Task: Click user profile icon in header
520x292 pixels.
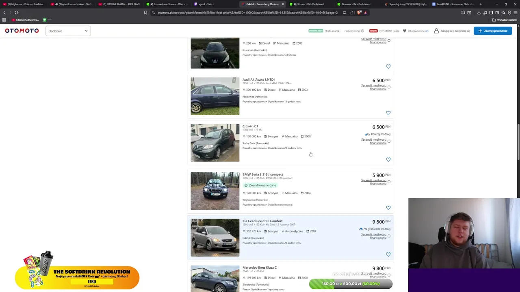Action: point(436,31)
